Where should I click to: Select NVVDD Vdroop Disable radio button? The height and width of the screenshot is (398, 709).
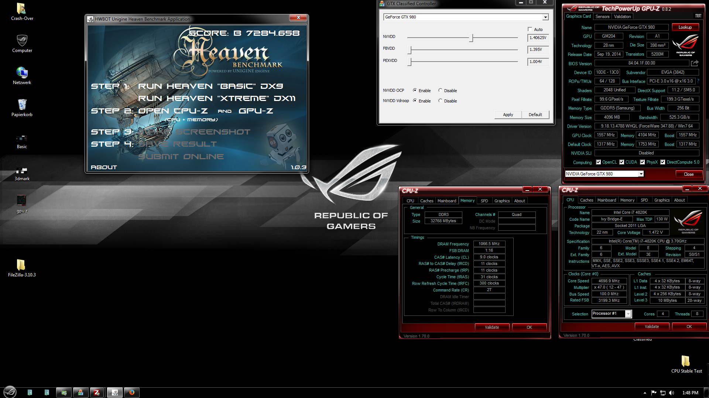point(440,101)
